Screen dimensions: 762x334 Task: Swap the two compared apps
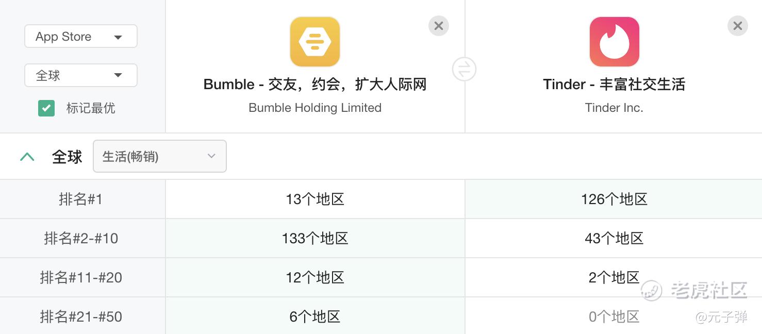tap(464, 69)
